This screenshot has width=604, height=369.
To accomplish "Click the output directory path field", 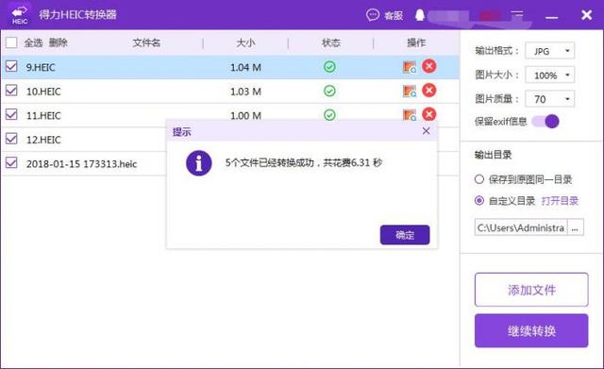I will click(521, 227).
